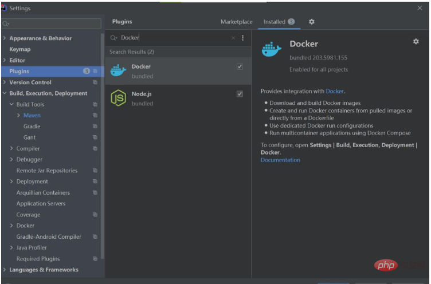Click the Docker whale icon in results list

coord(118,70)
